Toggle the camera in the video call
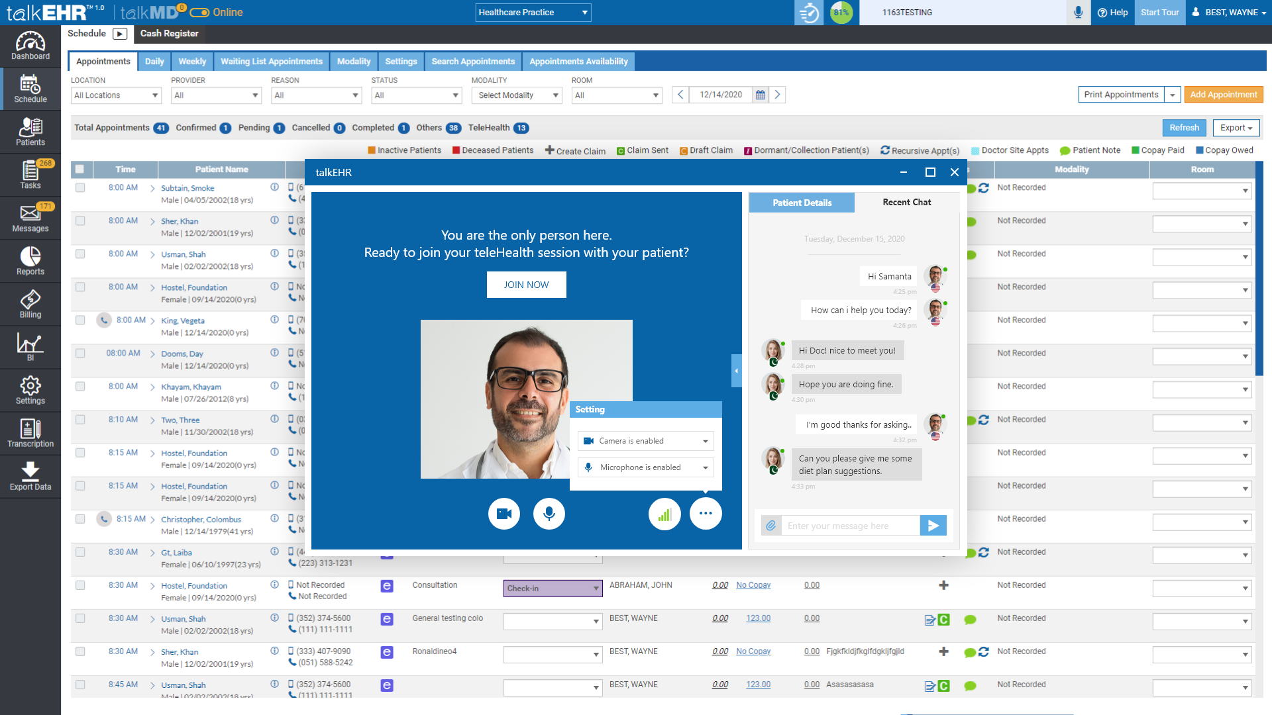 504,514
